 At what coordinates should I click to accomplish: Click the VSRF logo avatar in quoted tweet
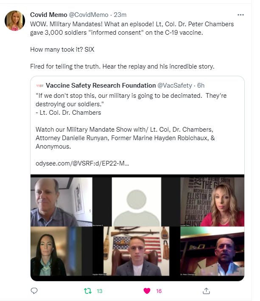[x=40, y=86]
